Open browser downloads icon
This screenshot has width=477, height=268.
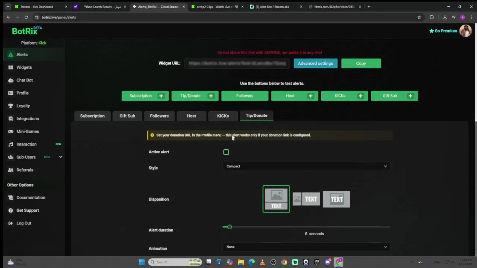pos(445,17)
